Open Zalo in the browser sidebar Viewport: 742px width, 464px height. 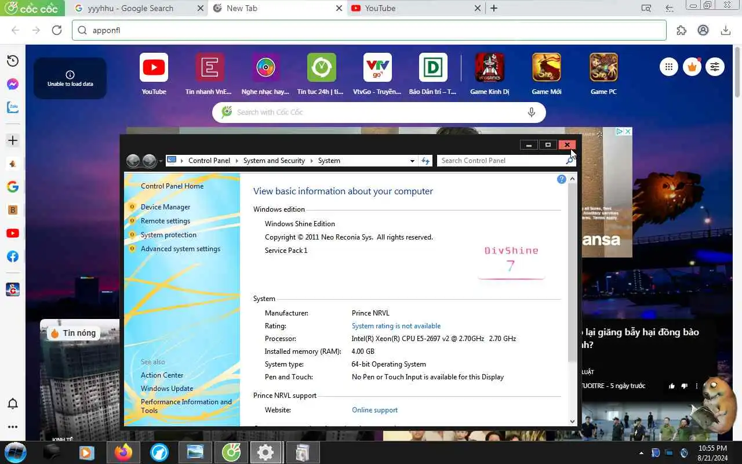point(13,107)
